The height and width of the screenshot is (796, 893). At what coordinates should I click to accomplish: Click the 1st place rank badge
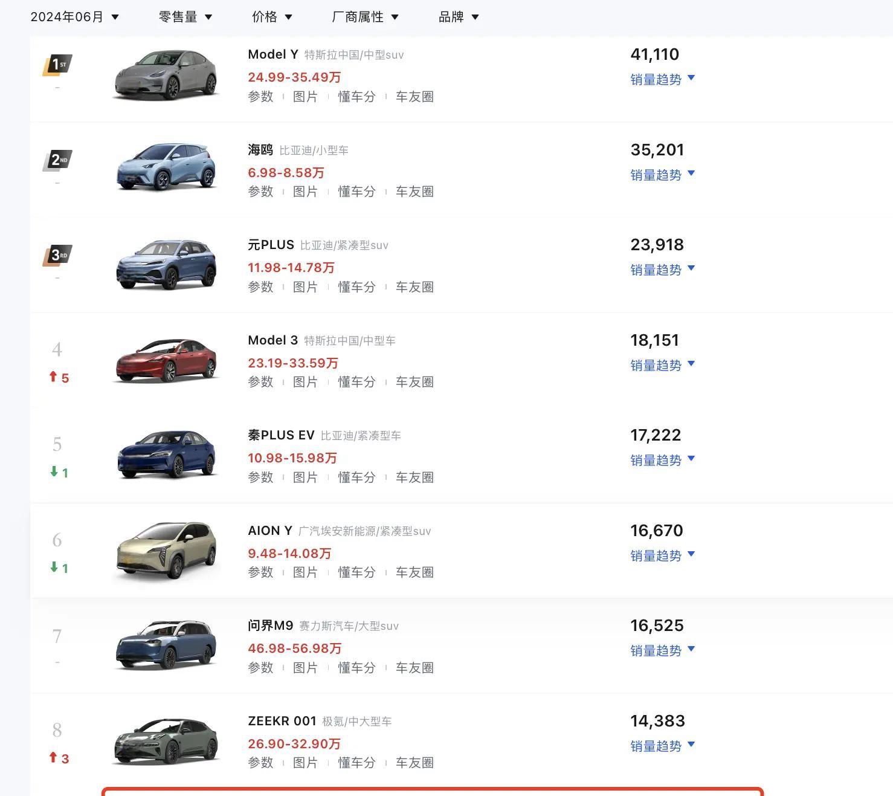(57, 65)
